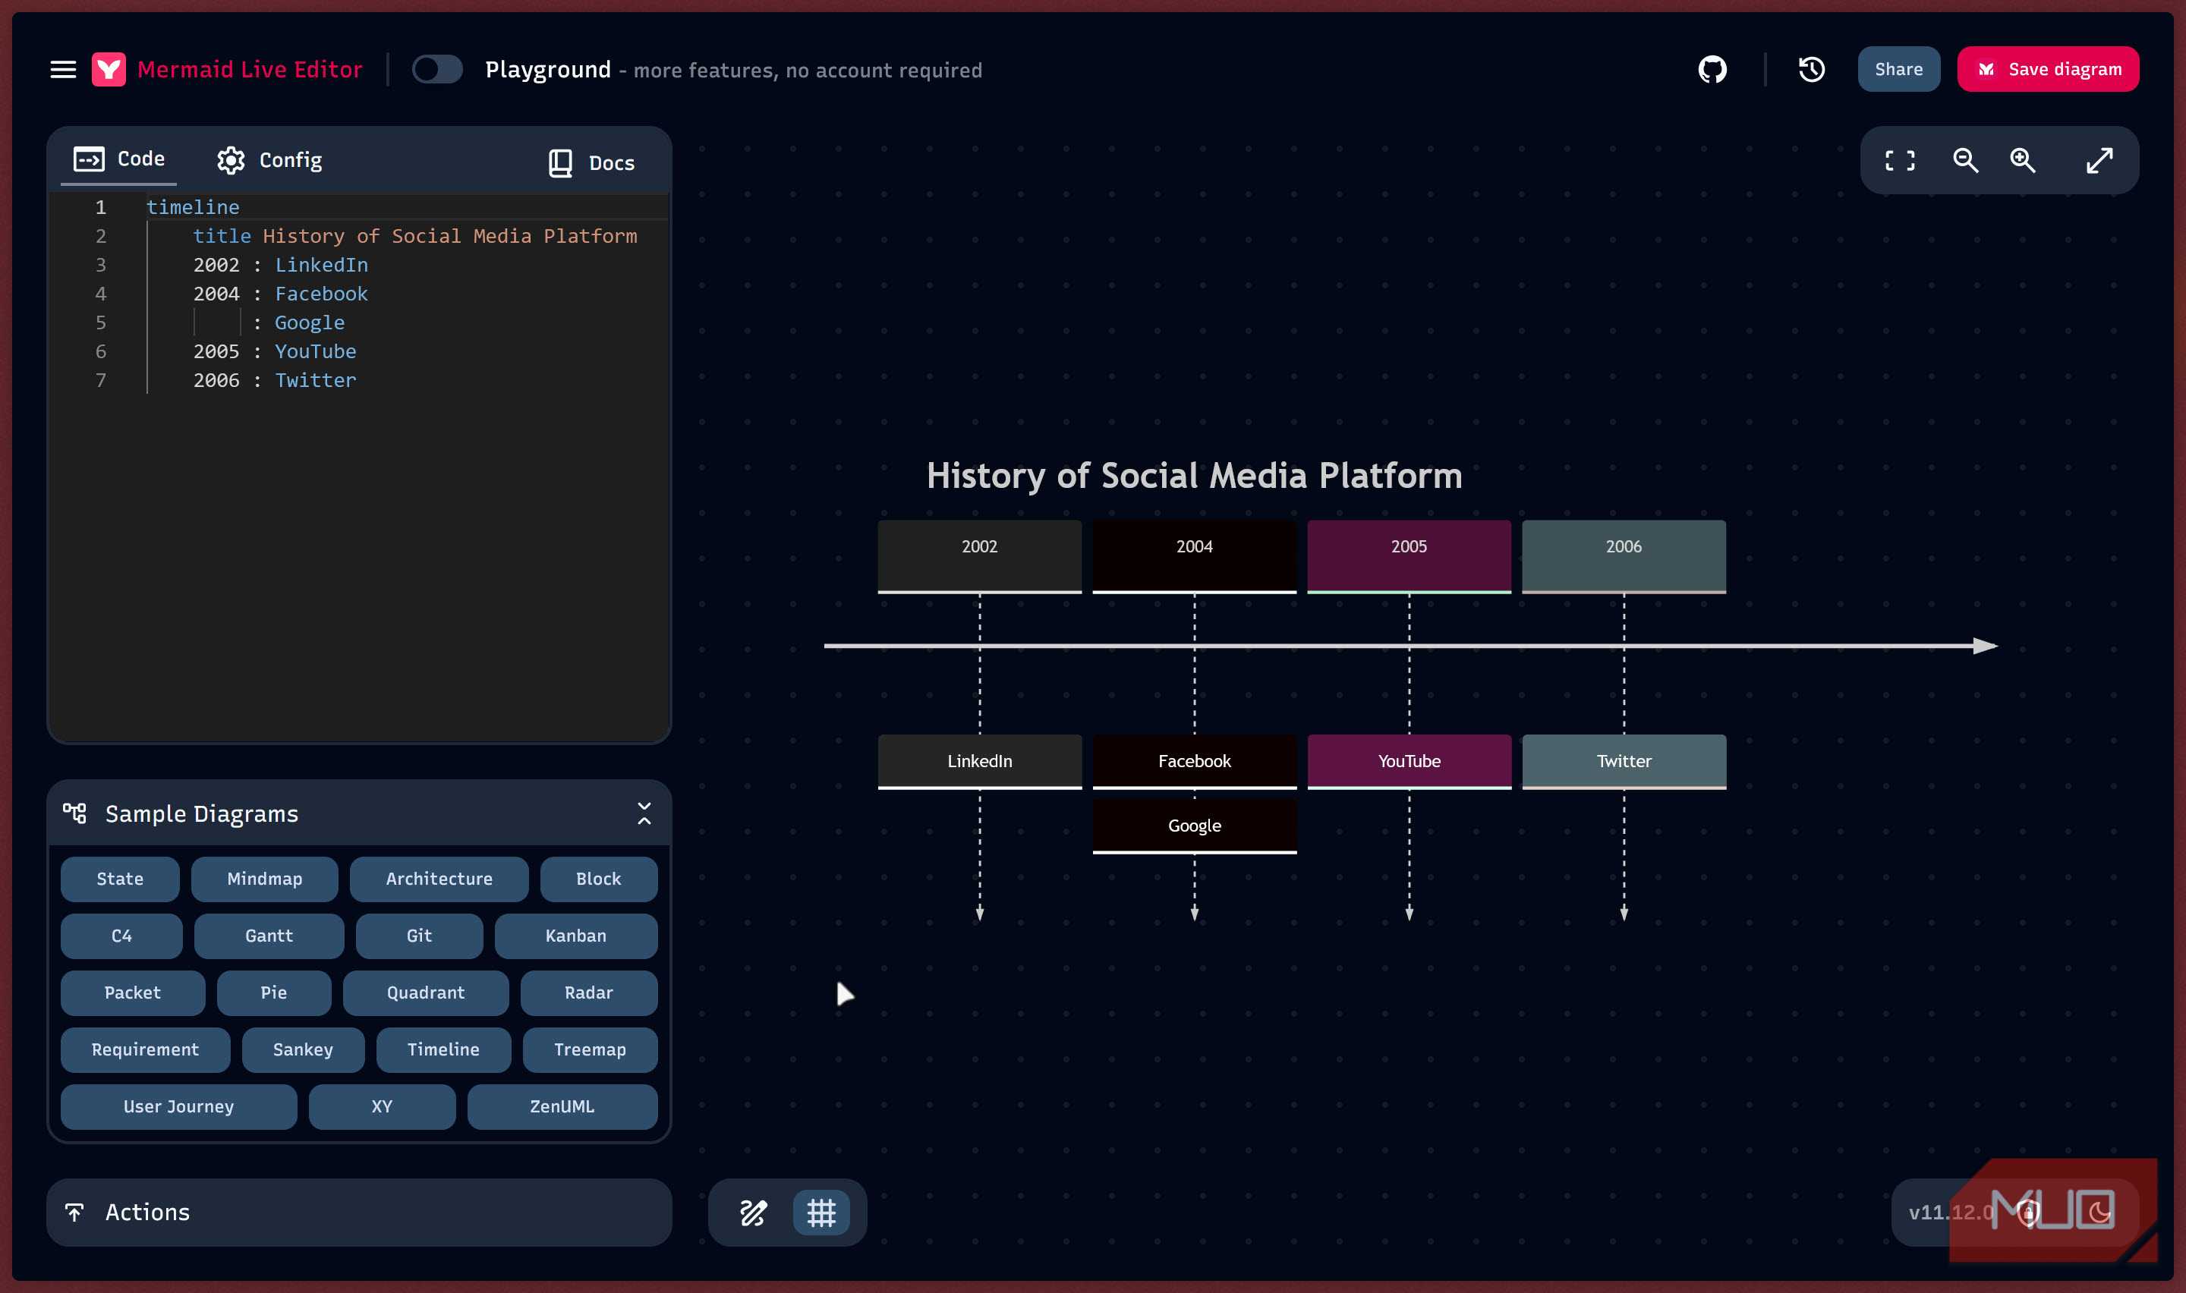
Task: Click the Config gear icon
Action: [x=231, y=160]
